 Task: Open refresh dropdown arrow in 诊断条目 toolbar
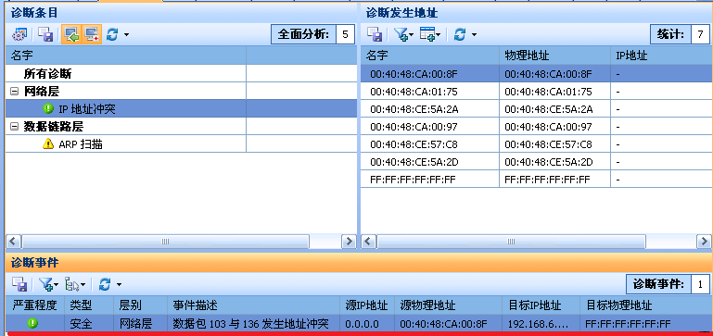coord(126,34)
